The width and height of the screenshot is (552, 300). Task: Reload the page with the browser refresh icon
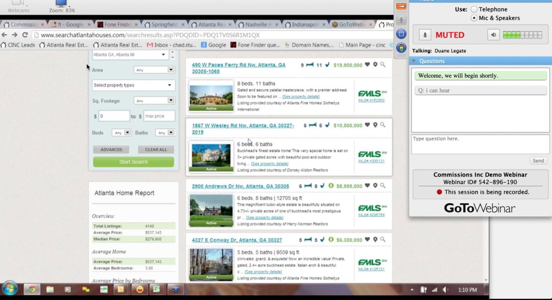(x=25, y=35)
